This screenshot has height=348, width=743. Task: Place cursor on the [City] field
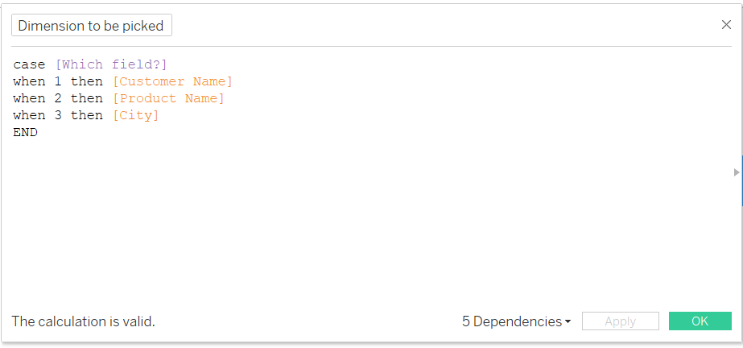(135, 115)
